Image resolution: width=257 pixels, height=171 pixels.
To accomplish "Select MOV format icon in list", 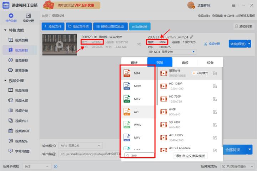I will coord(127,86).
